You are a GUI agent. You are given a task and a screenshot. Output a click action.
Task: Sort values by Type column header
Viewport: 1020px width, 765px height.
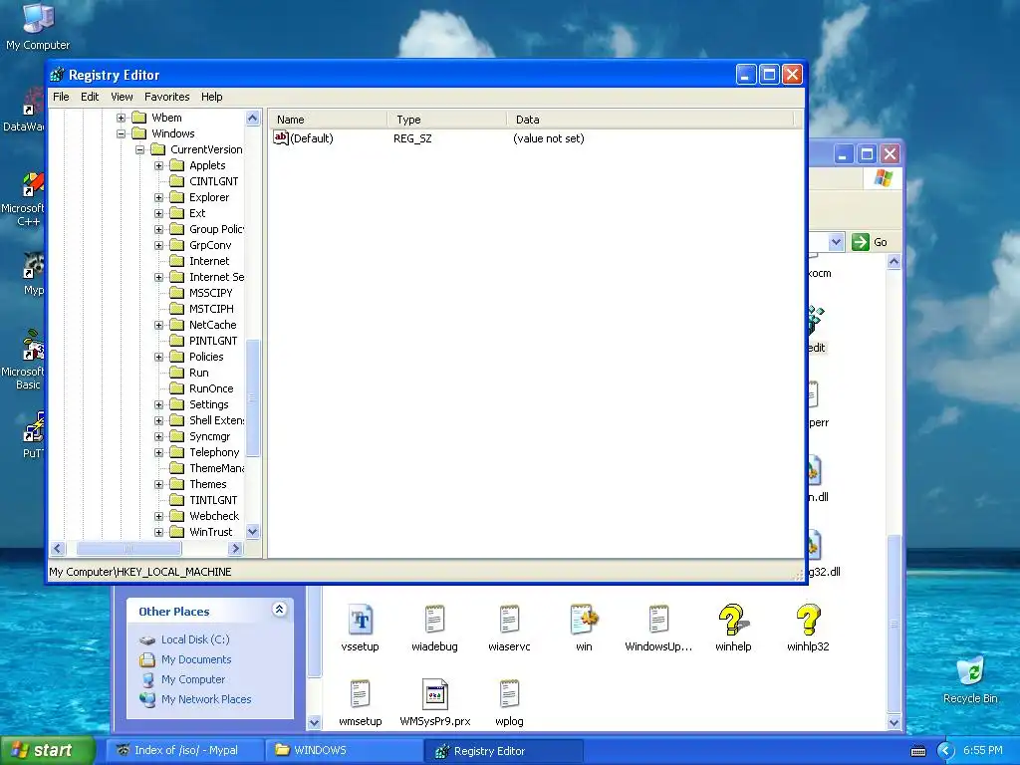pos(447,120)
